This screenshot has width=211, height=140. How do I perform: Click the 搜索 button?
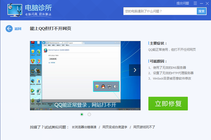[x=201, y=11]
